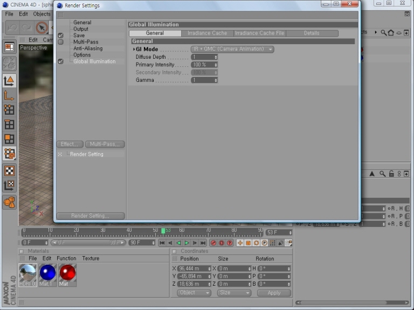414x310 pixels.
Task: Click the orange primitives objects icon
Action: (x=9, y=203)
